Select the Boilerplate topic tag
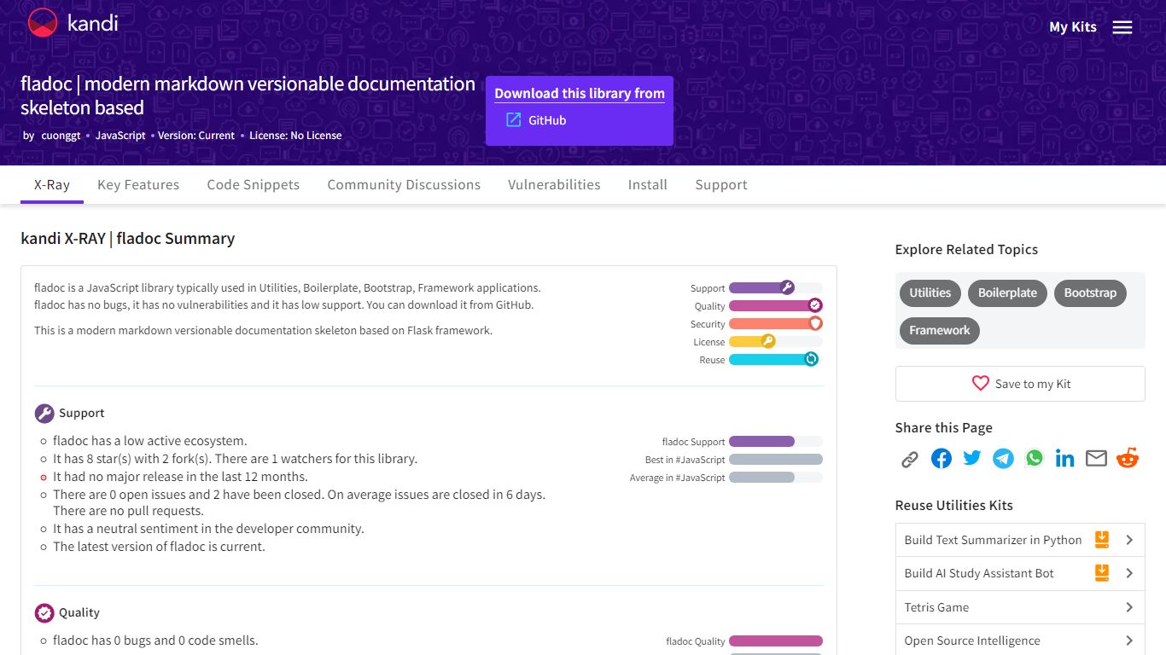The image size is (1166, 655). click(x=1007, y=293)
